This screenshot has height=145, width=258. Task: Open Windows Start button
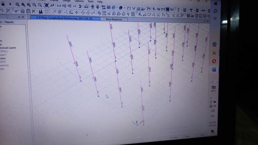point(216,4)
